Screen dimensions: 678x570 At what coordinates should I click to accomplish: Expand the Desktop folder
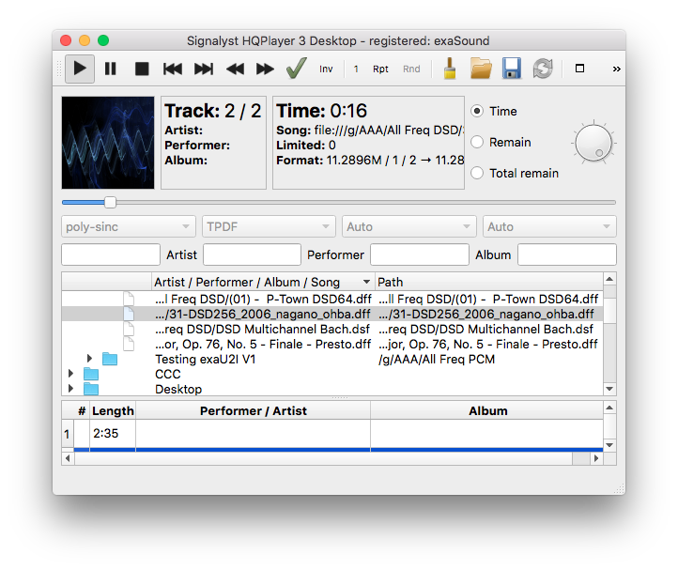coord(71,389)
